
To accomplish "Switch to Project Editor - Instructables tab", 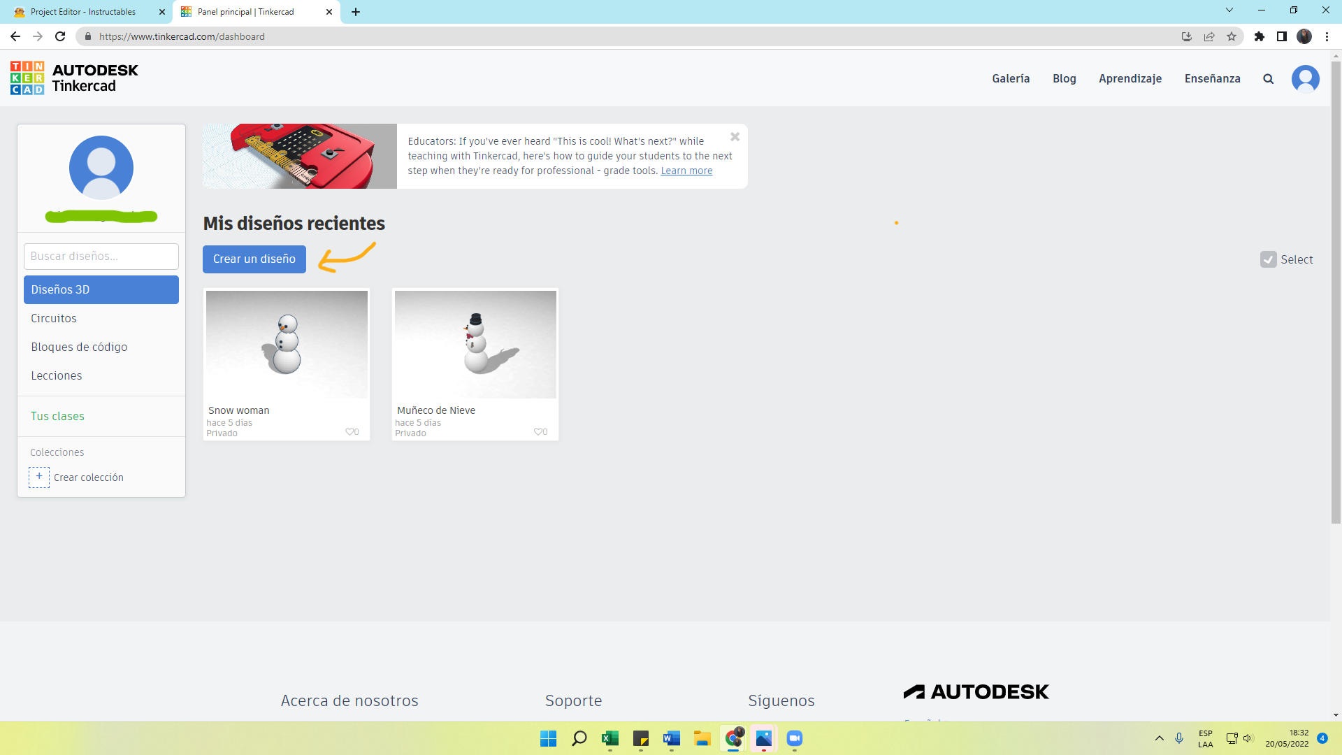I will [x=84, y=12].
